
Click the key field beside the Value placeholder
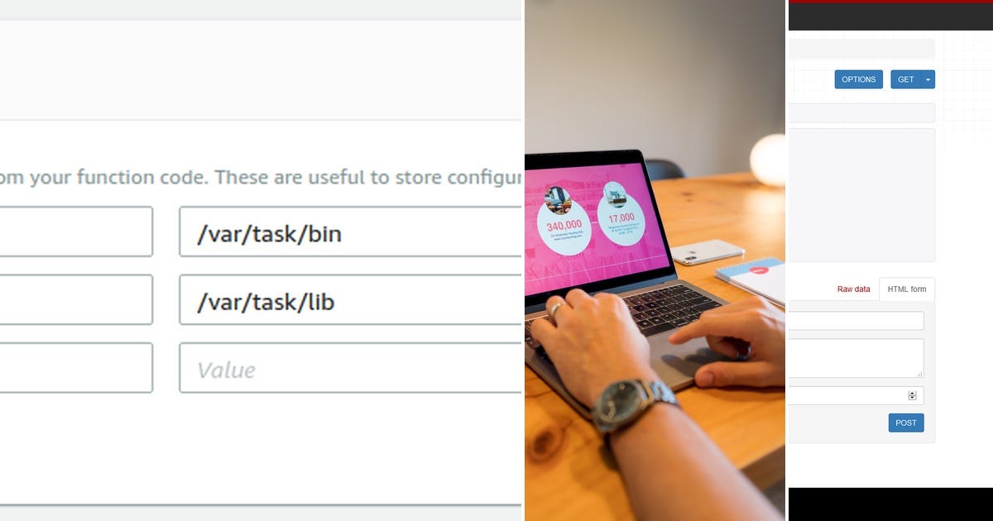tap(76, 368)
